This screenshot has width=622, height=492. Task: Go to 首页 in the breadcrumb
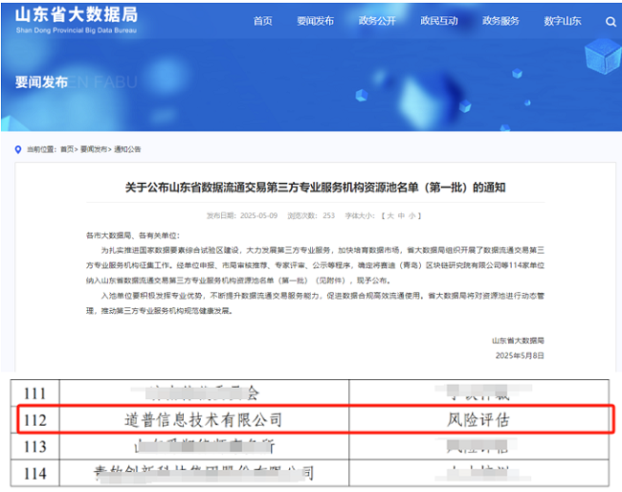tap(67, 149)
